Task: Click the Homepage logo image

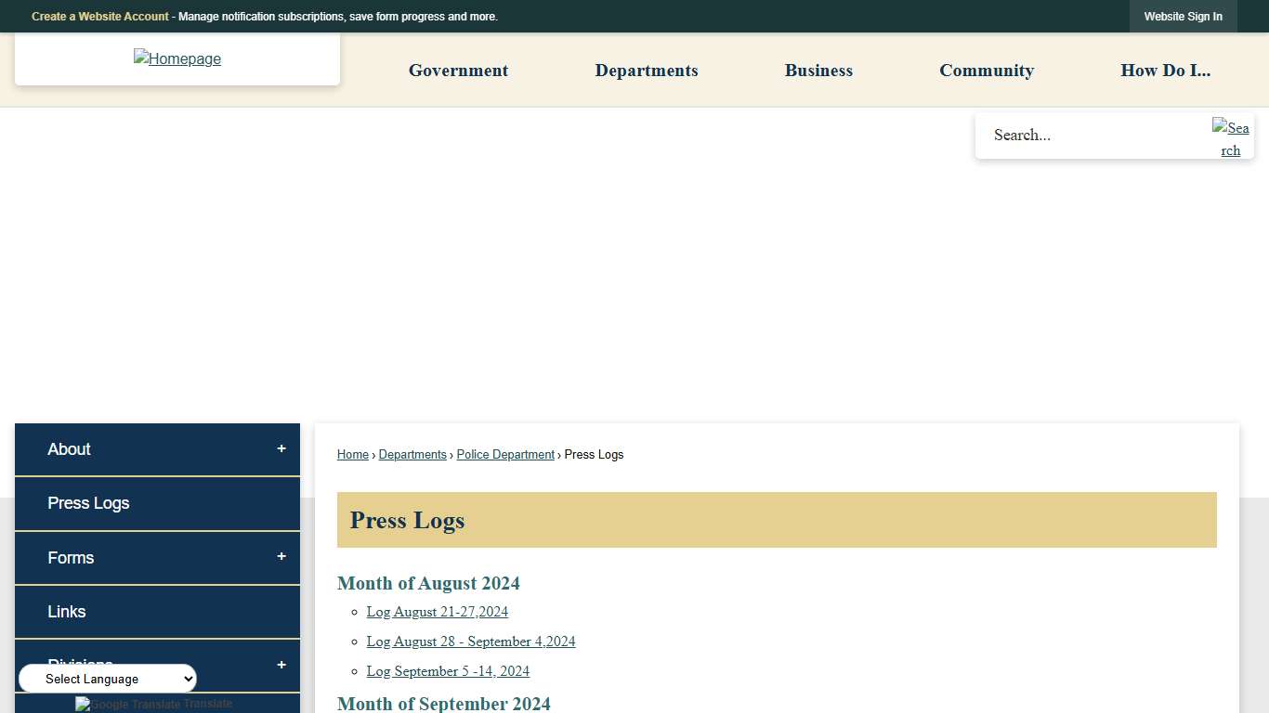Action: click(x=177, y=58)
